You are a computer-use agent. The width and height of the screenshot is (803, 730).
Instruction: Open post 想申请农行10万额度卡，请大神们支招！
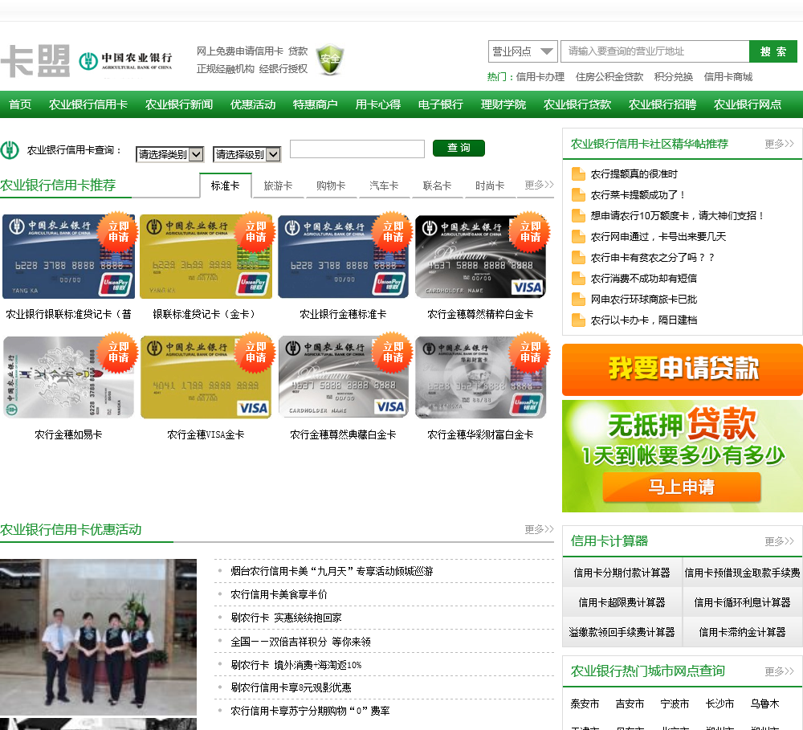tap(676, 216)
